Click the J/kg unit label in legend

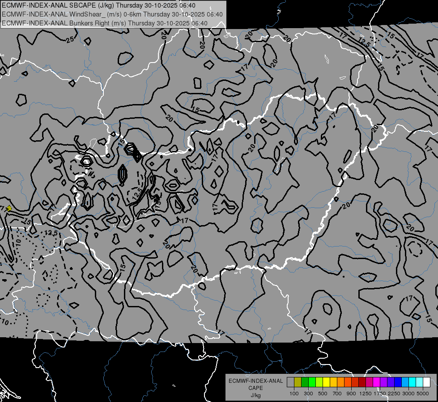pos(255,395)
